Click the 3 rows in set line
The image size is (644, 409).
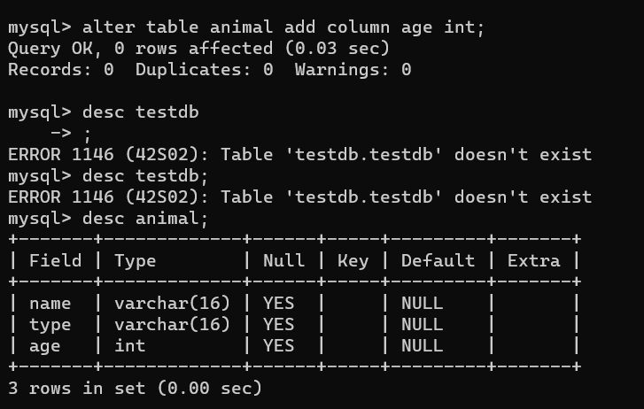click(x=135, y=389)
